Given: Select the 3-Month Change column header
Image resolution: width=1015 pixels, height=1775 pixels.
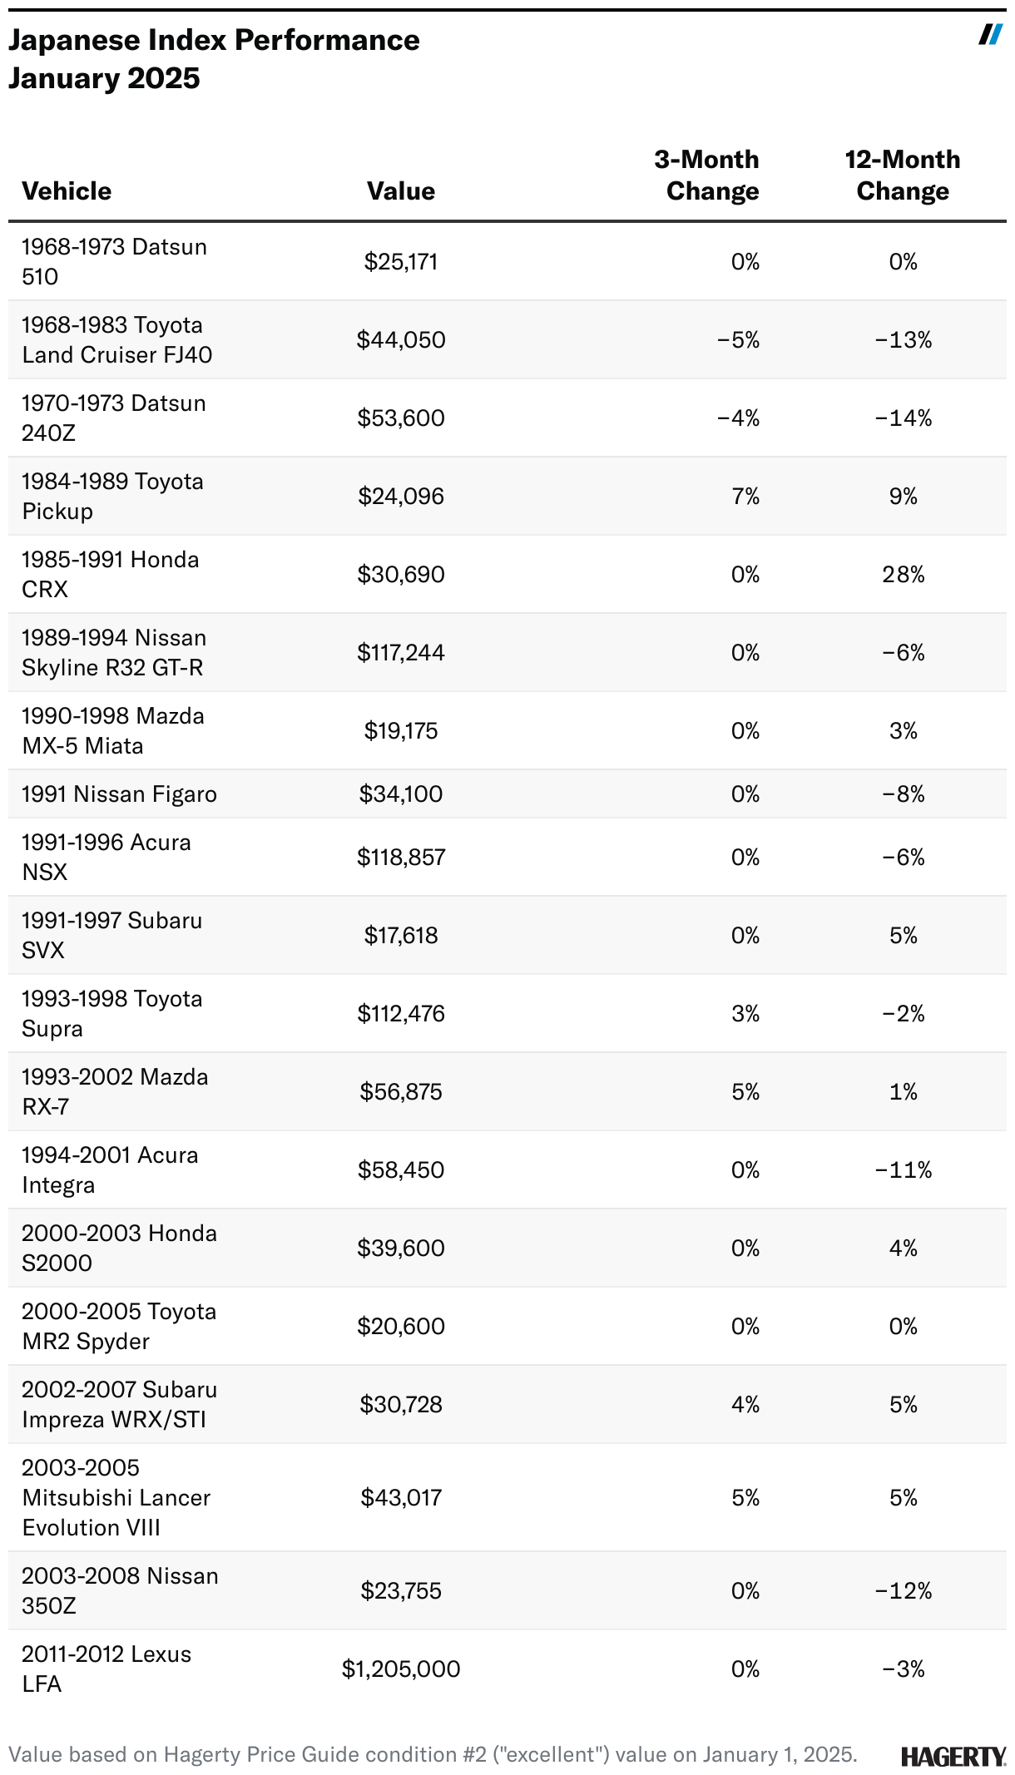Looking at the screenshot, I should [707, 176].
